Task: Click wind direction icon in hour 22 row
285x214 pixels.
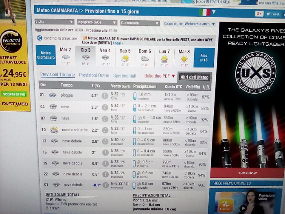Action: (105, 174)
